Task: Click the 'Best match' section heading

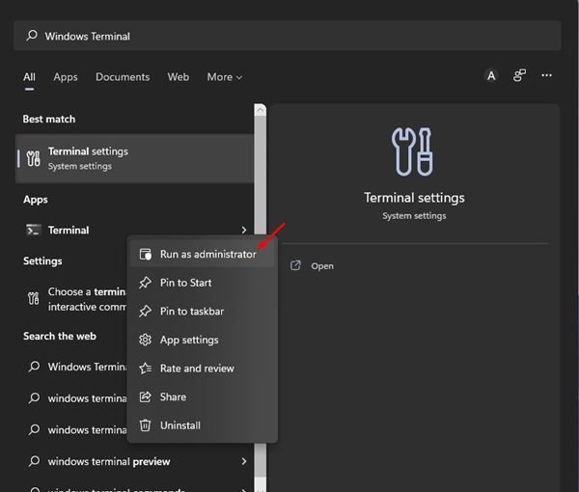Action: [49, 119]
